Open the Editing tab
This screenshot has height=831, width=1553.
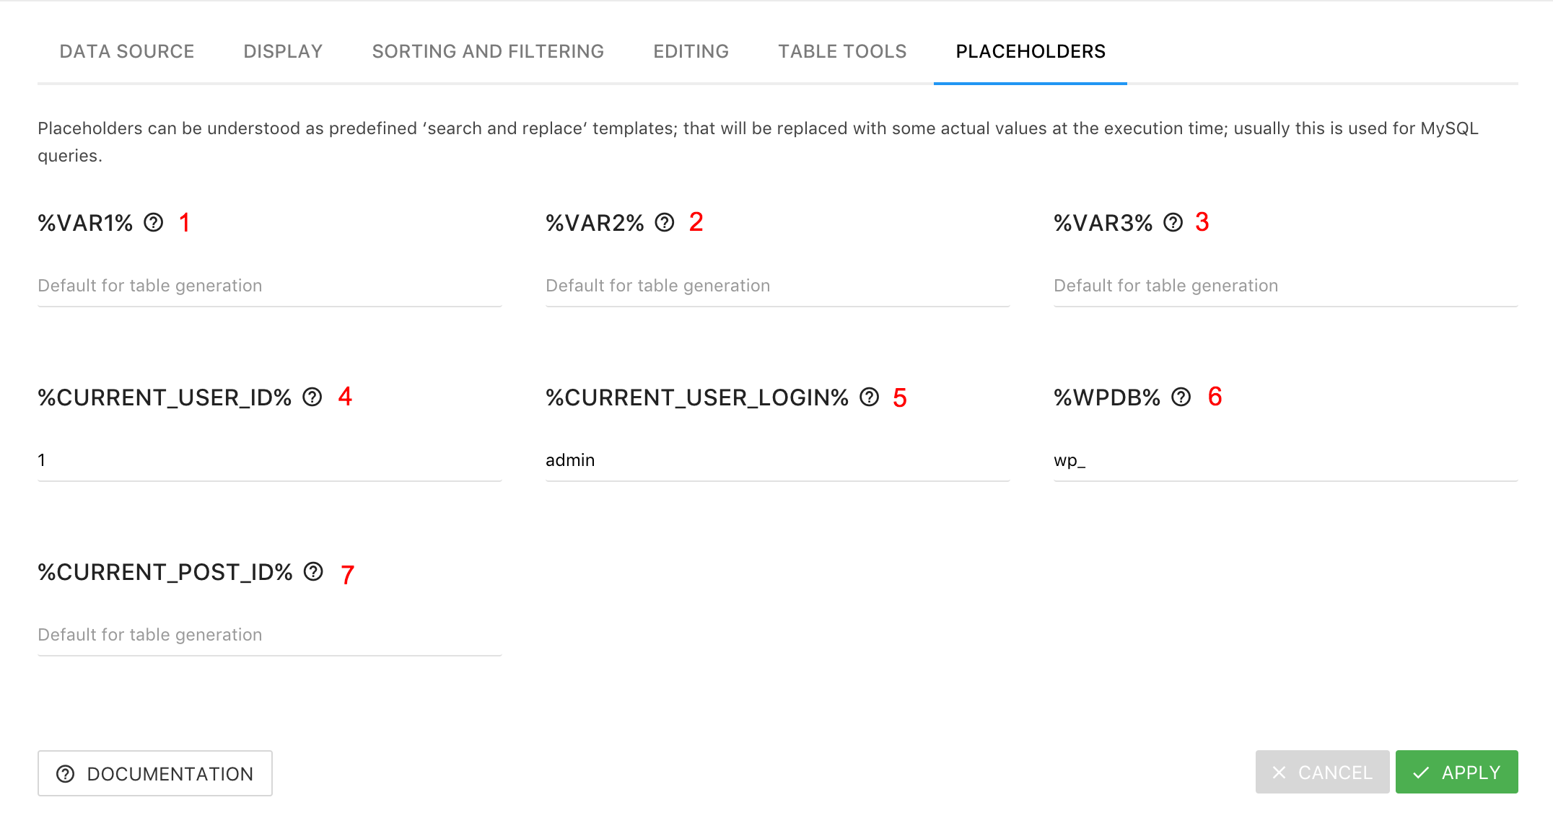691,51
